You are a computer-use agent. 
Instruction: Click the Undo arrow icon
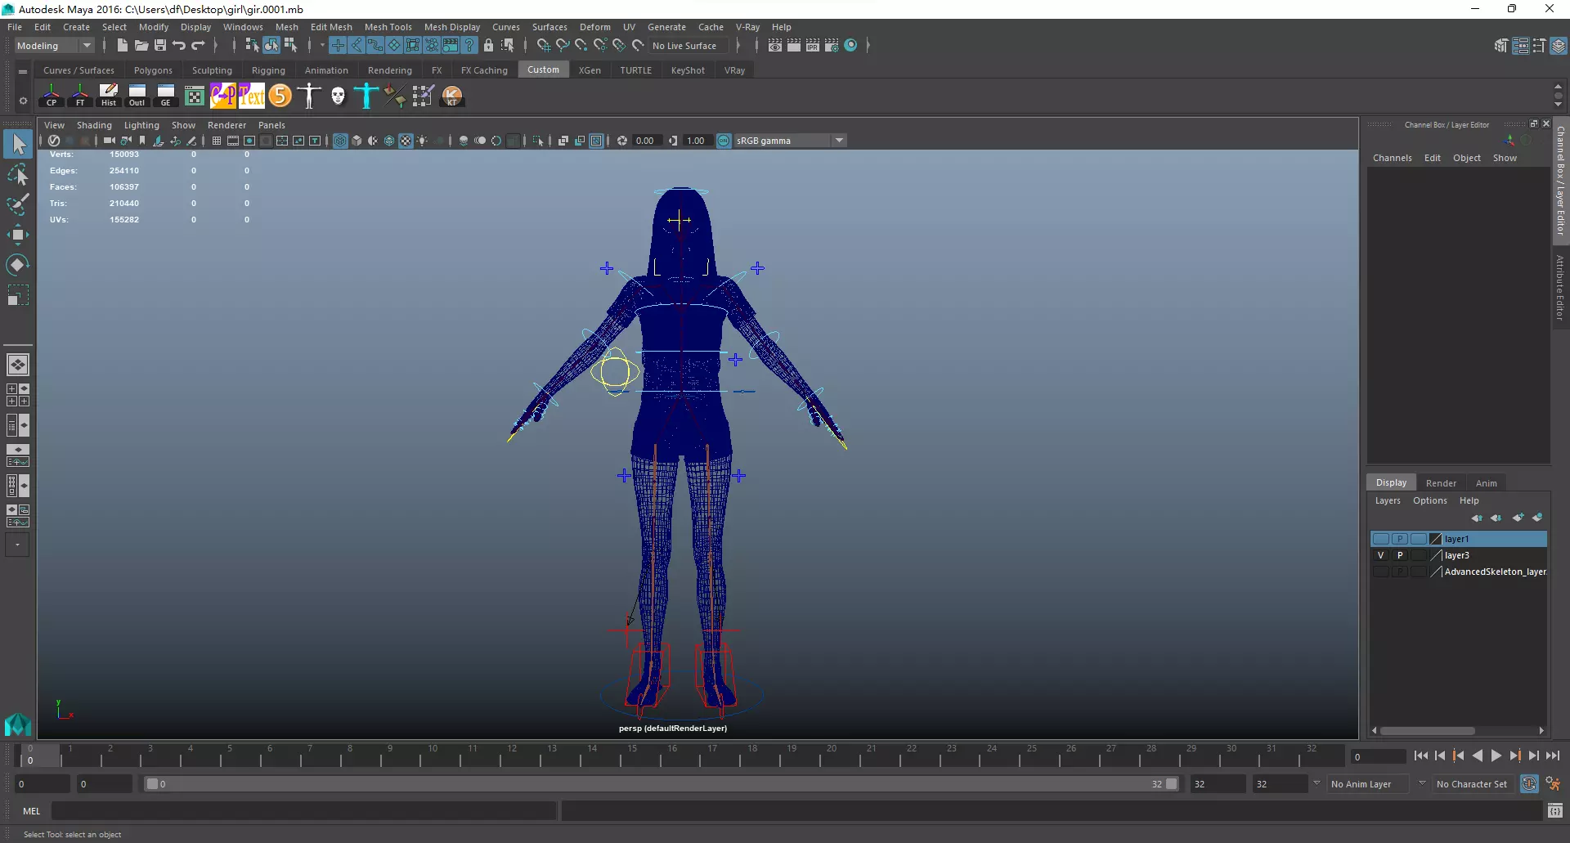tap(179, 46)
